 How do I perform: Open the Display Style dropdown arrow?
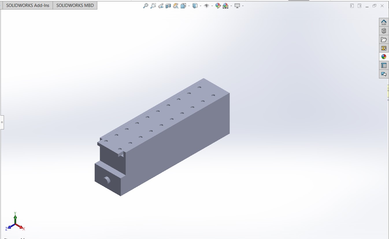(201, 6)
